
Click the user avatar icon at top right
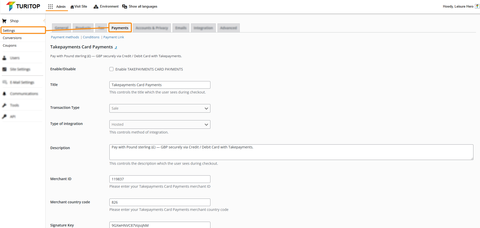pyautogui.click(x=477, y=7)
